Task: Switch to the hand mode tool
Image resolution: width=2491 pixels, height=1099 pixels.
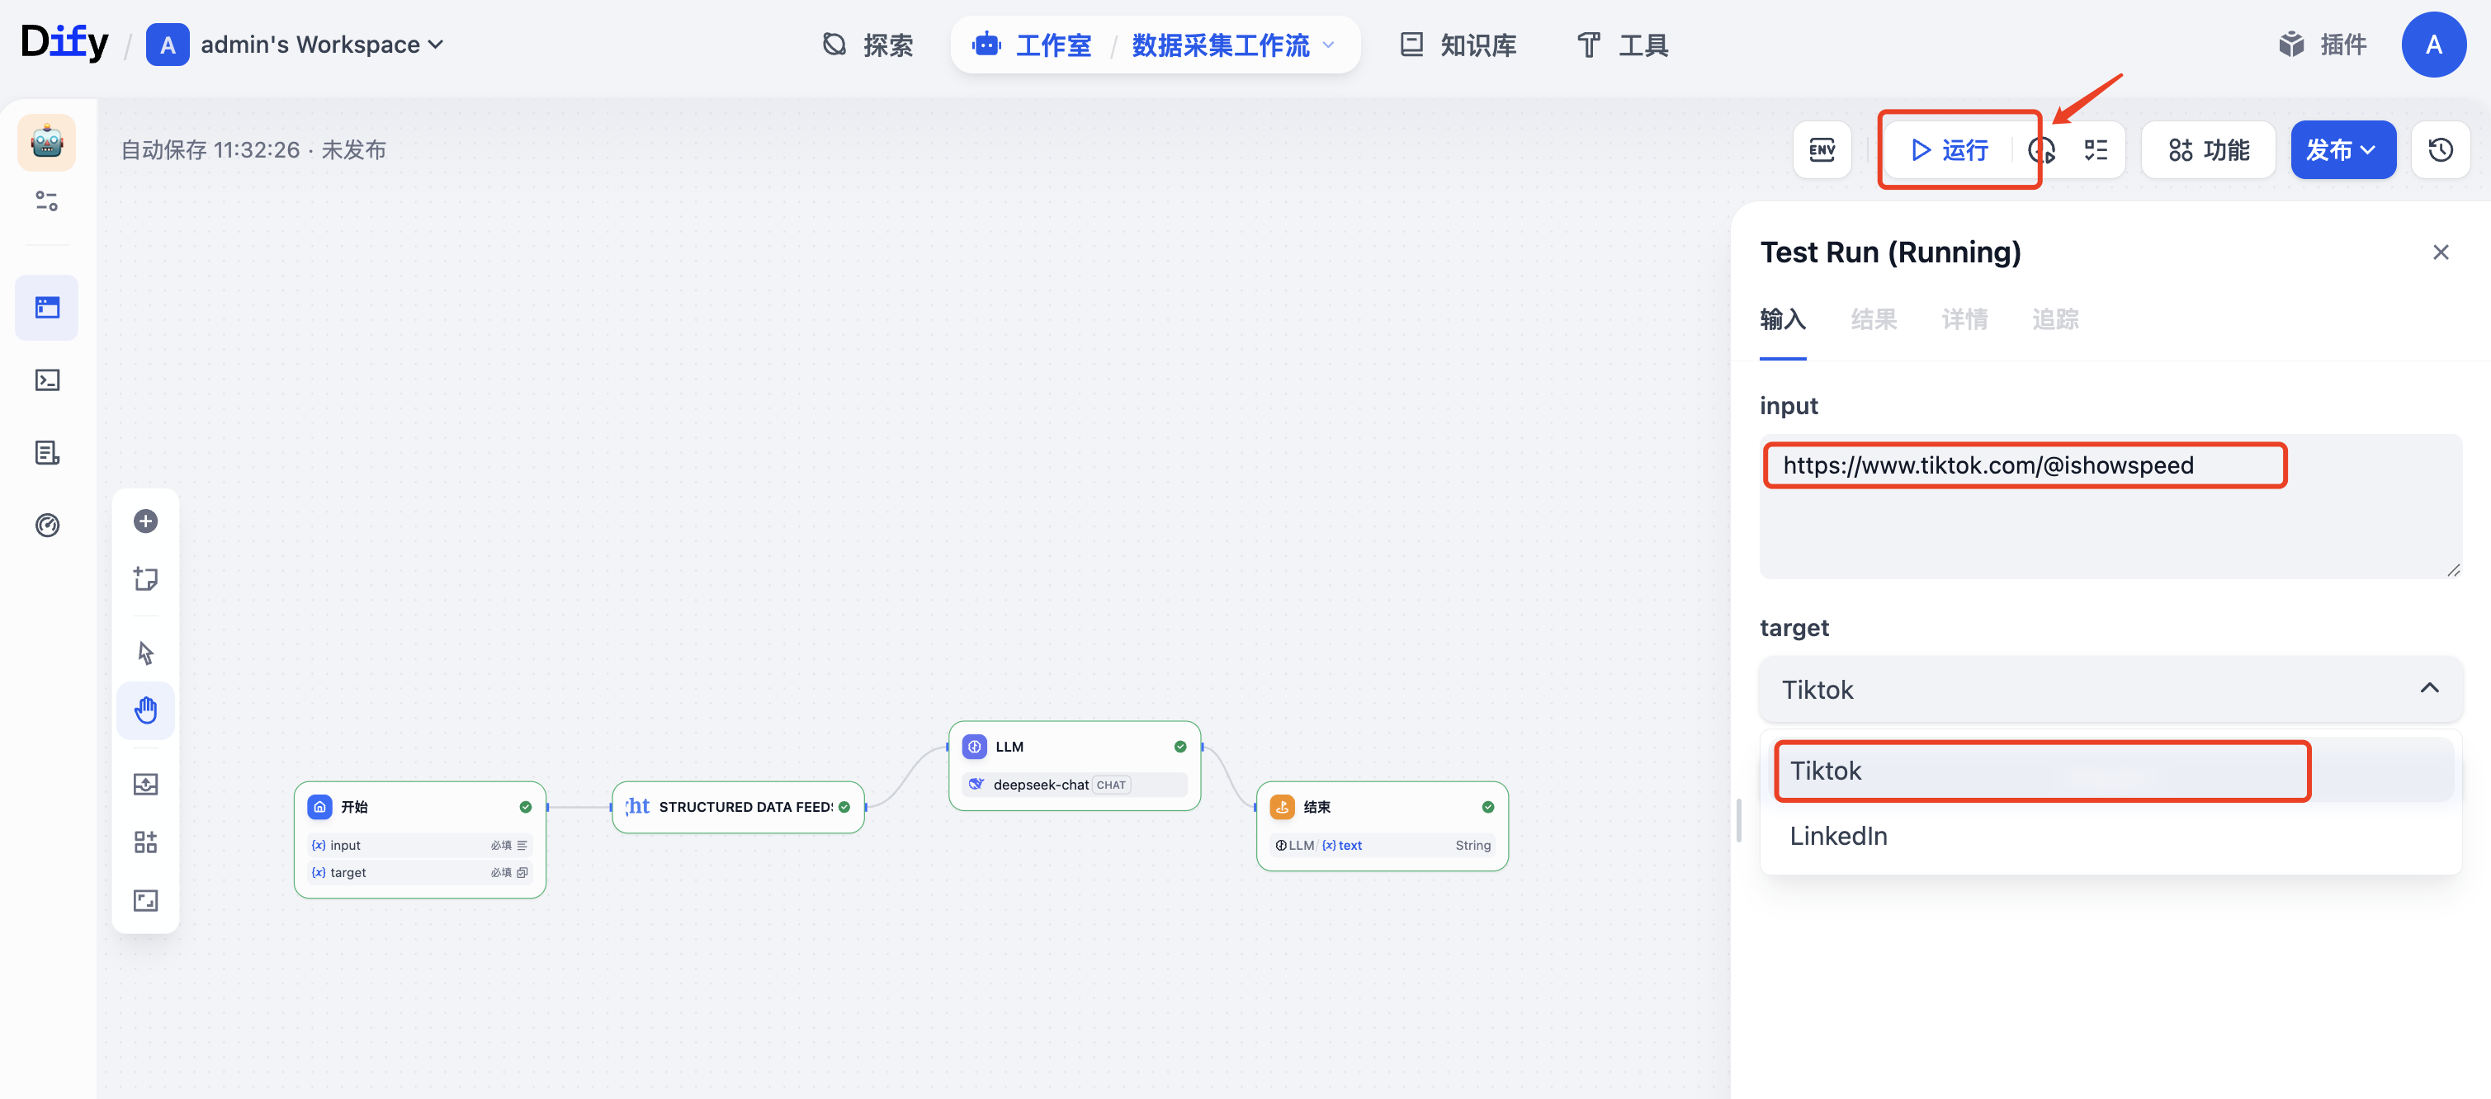Action: pos(145,710)
